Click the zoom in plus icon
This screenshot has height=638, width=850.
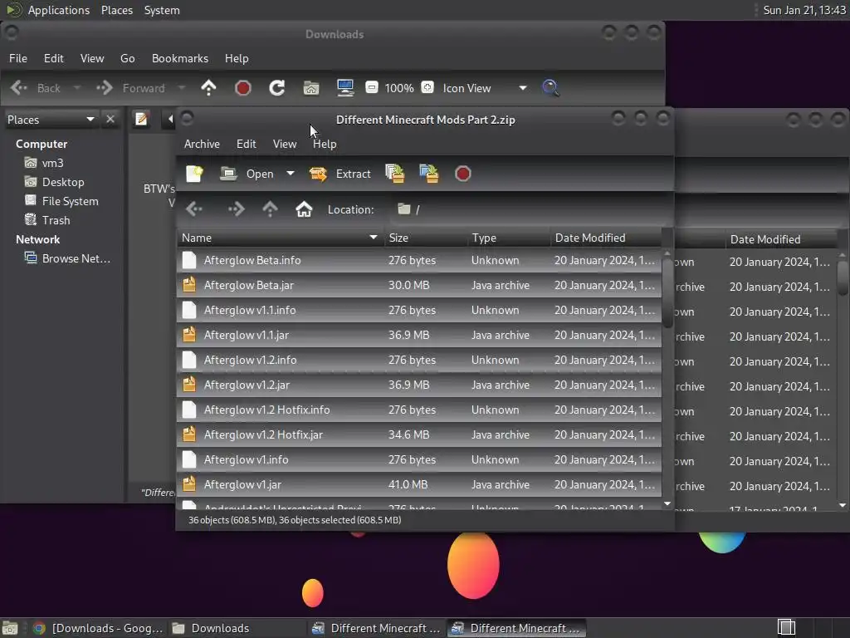[x=427, y=87]
